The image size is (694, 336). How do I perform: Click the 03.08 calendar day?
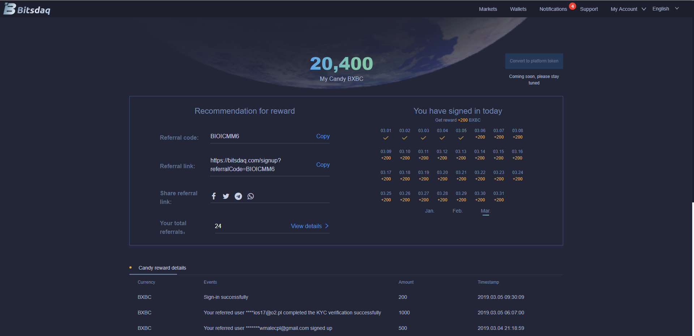coord(518,134)
